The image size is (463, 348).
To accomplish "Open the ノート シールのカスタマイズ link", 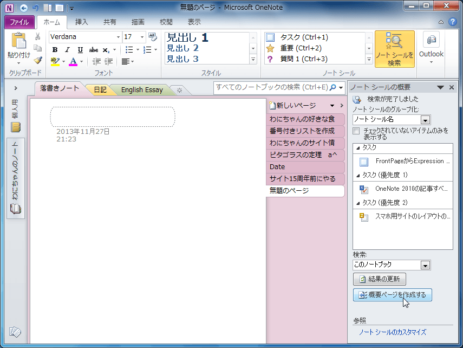I will 393,332.
